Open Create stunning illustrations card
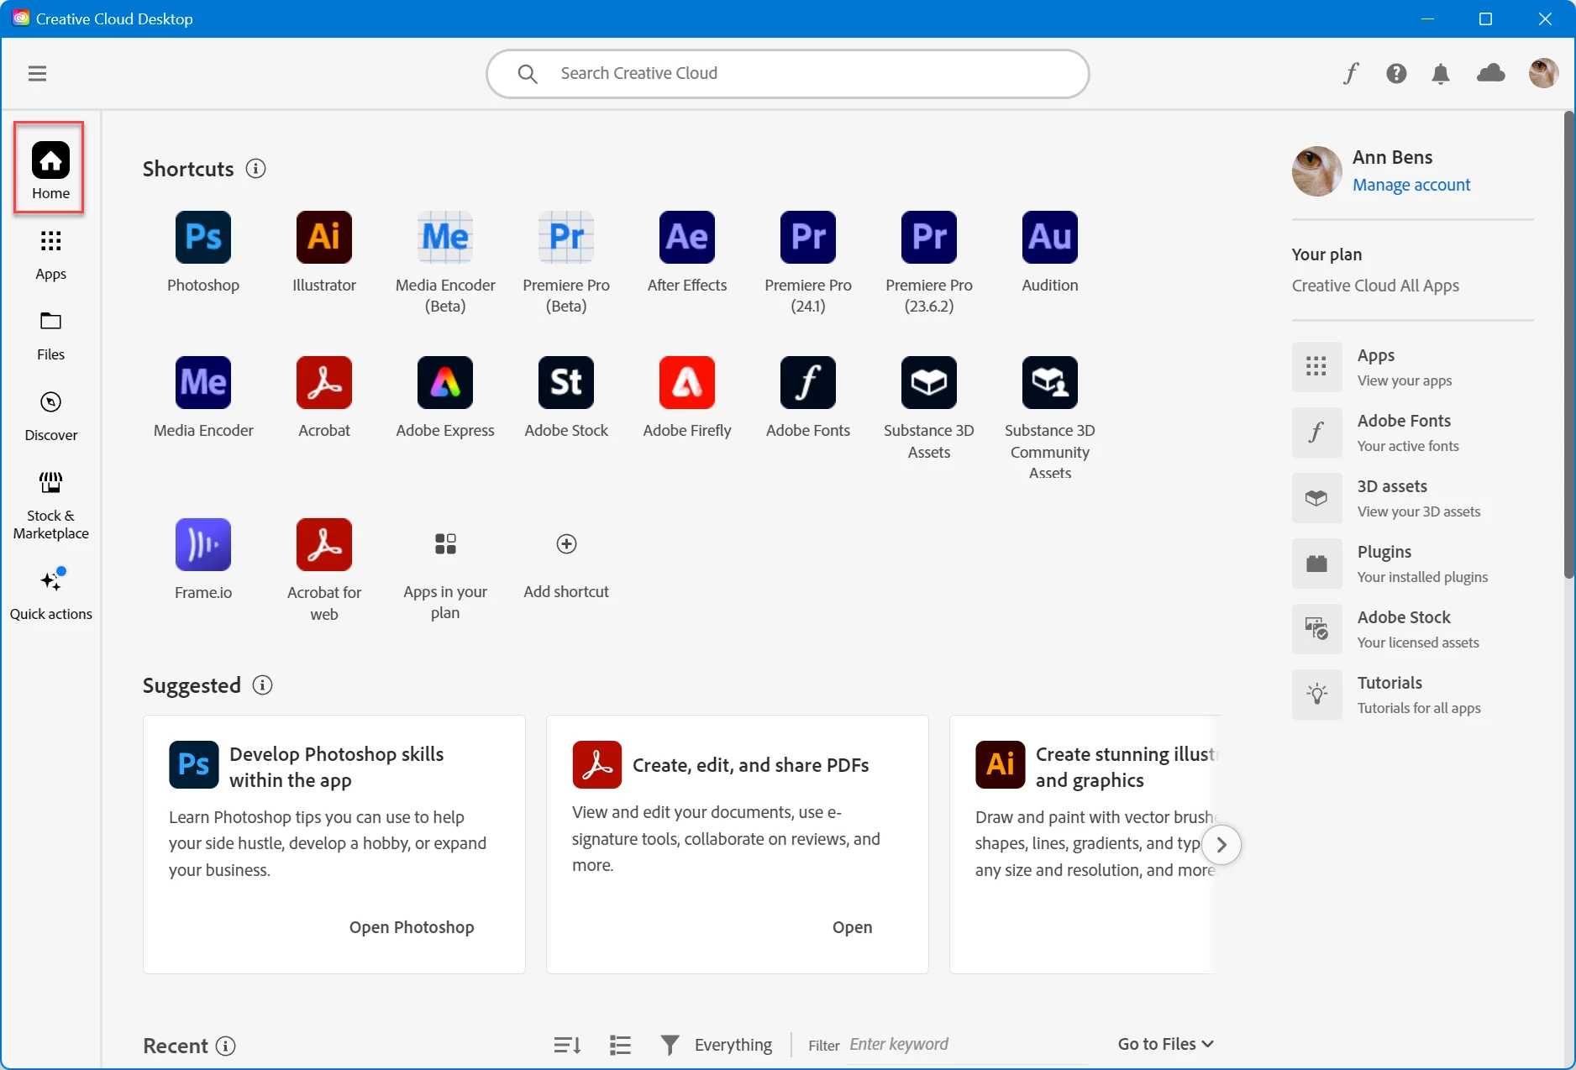This screenshot has width=1576, height=1070. [x=1085, y=844]
